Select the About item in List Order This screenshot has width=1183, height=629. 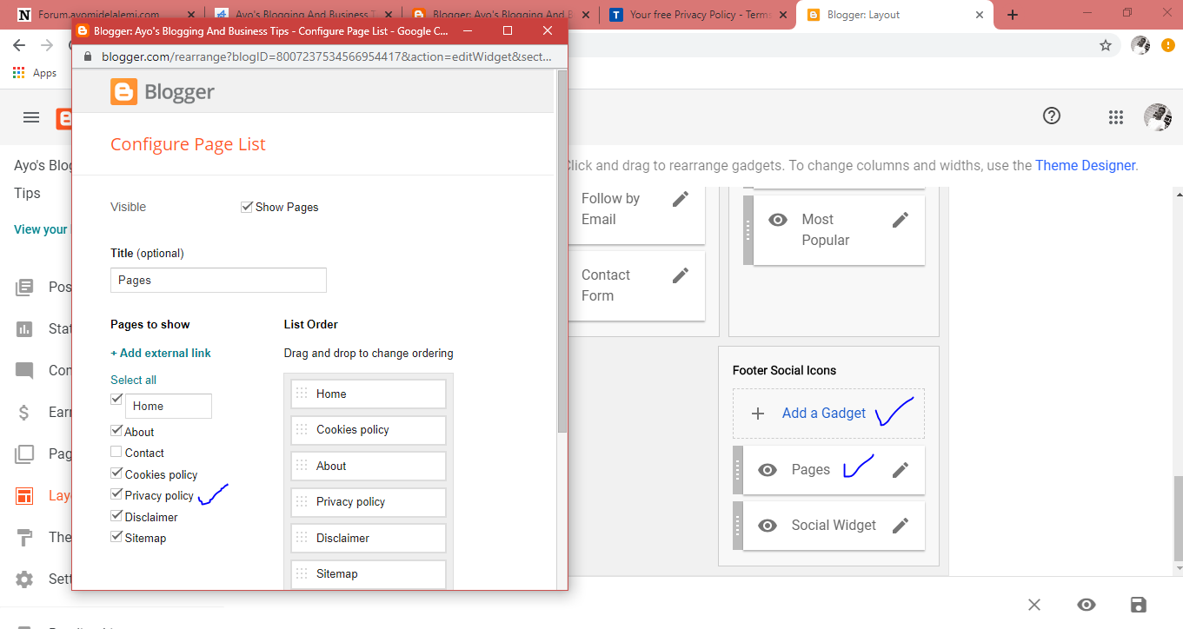pyautogui.click(x=369, y=466)
